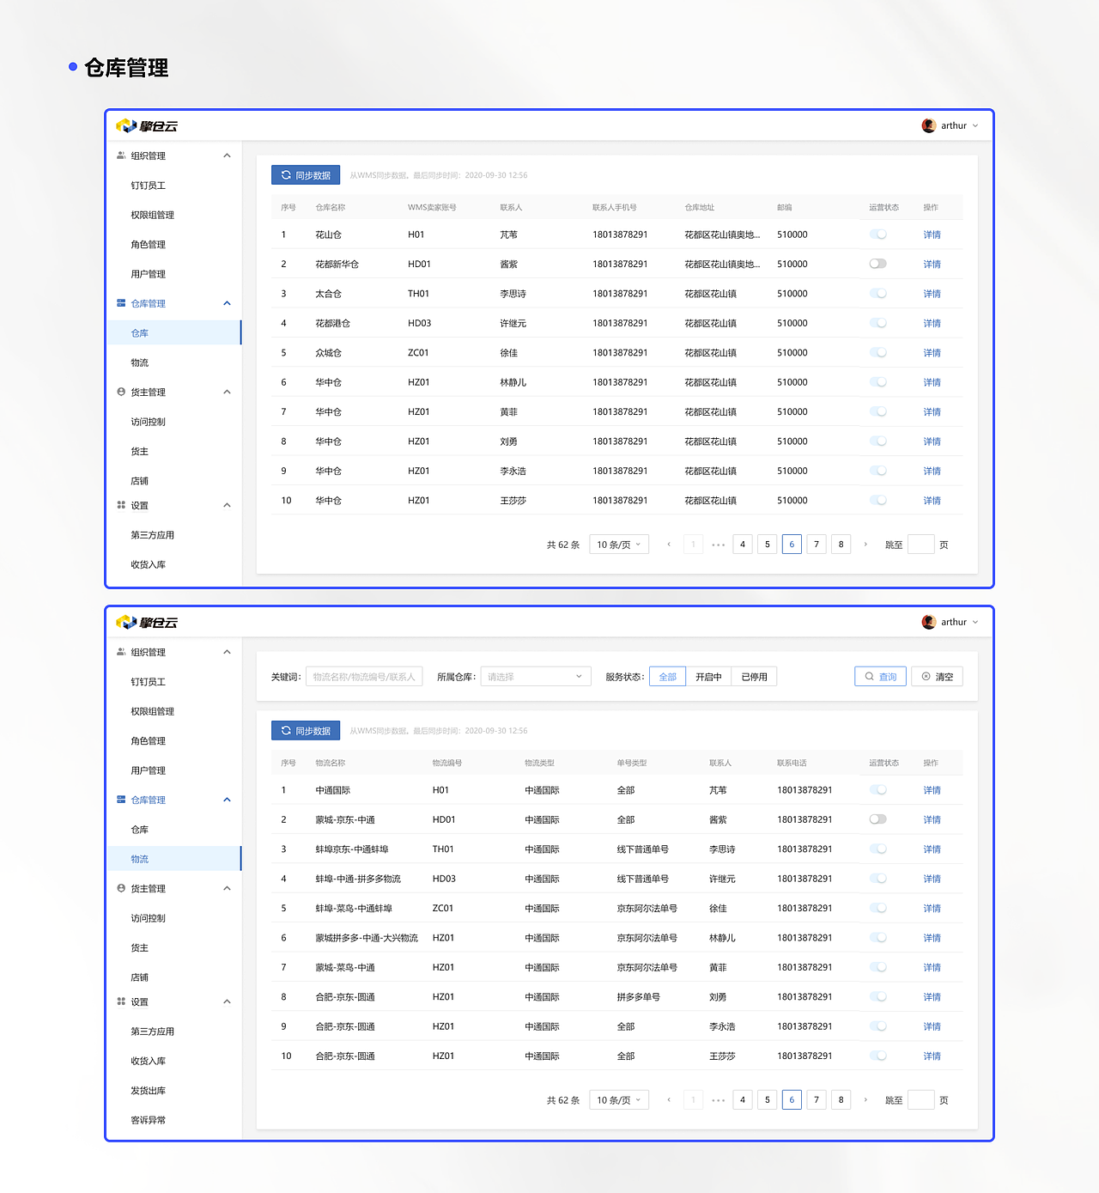The width and height of the screenshot is (1099, 1193).
Task: Select 已停用 service status tab
Action: [755, 677]
